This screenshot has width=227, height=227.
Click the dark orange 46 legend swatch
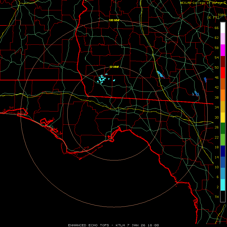223,84
